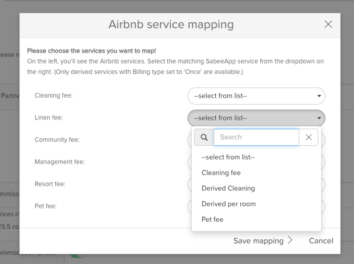The image size is (354, 264).
Task: Click 'Please choose the services you want to map!' text
Action: [x=91, y=51]
